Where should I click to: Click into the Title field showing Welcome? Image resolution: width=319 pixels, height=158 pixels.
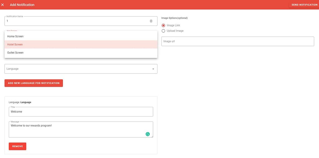[x=81, y=112]
